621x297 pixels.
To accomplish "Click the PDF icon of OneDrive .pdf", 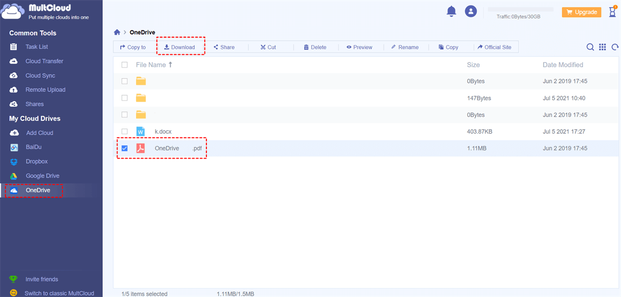I will click(x=141, y=148).
